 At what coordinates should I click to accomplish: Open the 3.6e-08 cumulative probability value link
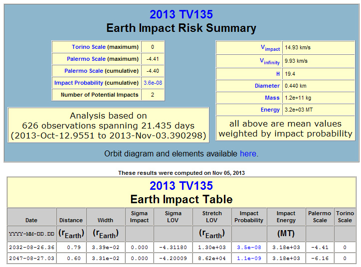click(153, 83)
